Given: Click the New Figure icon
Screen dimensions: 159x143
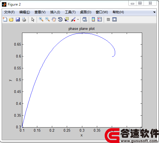Looking at the screenshot, I should (x=5, y=19).
